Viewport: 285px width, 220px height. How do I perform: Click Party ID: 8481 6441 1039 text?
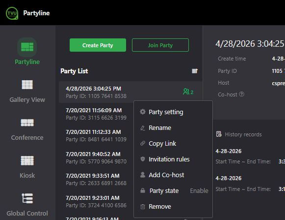(96, 139)
